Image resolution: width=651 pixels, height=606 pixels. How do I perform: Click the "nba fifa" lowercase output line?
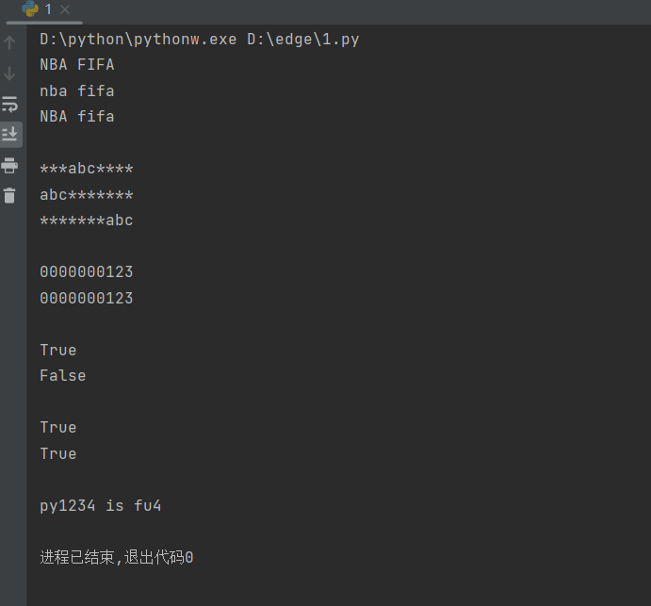coord(77,91)
